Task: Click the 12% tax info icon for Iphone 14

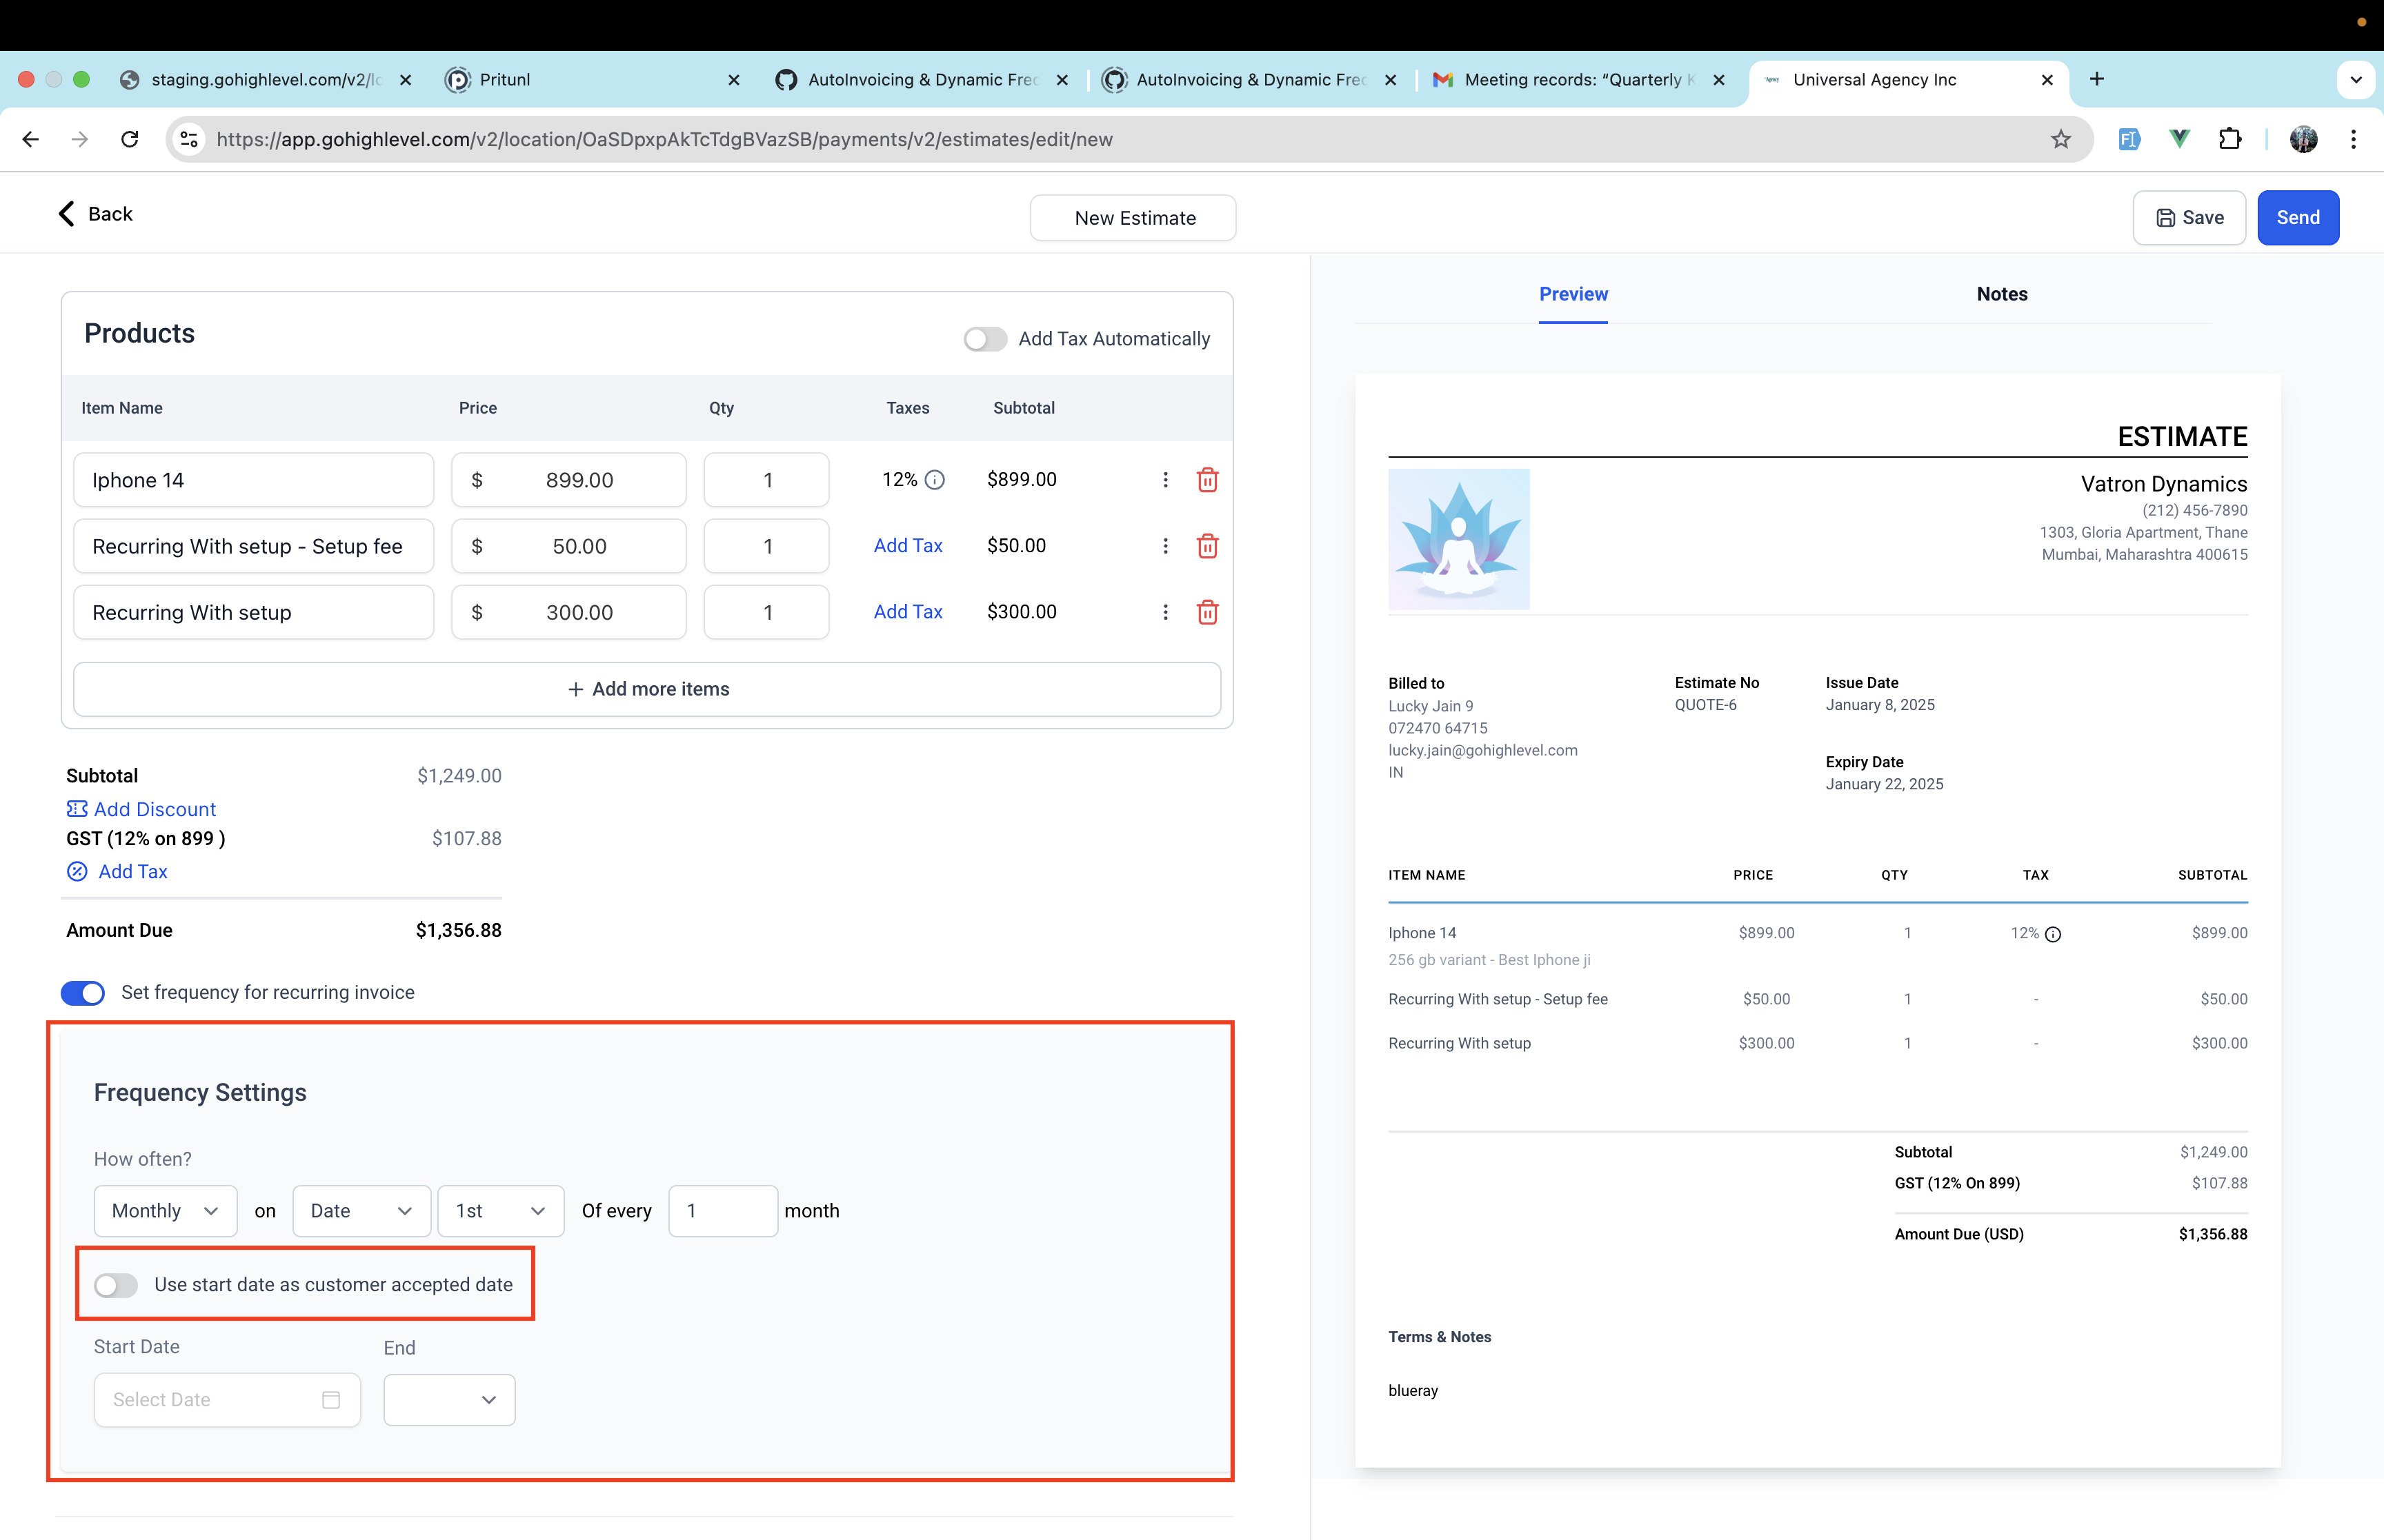Action: [935, 480]
